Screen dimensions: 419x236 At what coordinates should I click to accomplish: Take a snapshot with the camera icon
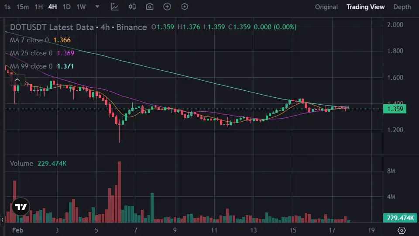(x=150, y=7)
